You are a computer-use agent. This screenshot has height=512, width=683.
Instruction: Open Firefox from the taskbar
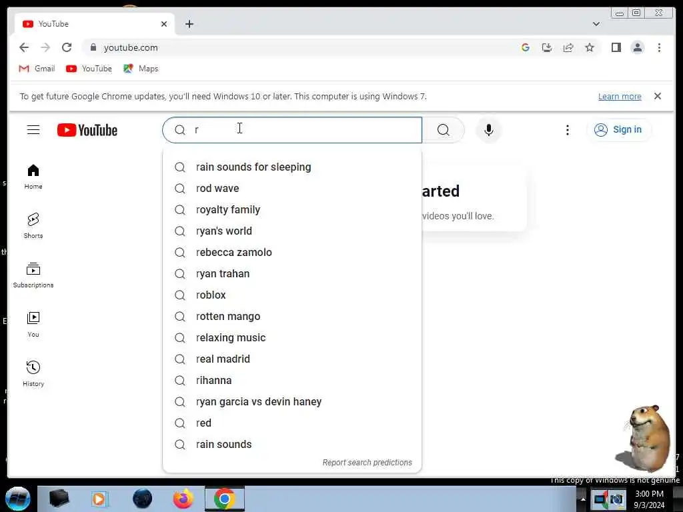(x=183, y=499)
